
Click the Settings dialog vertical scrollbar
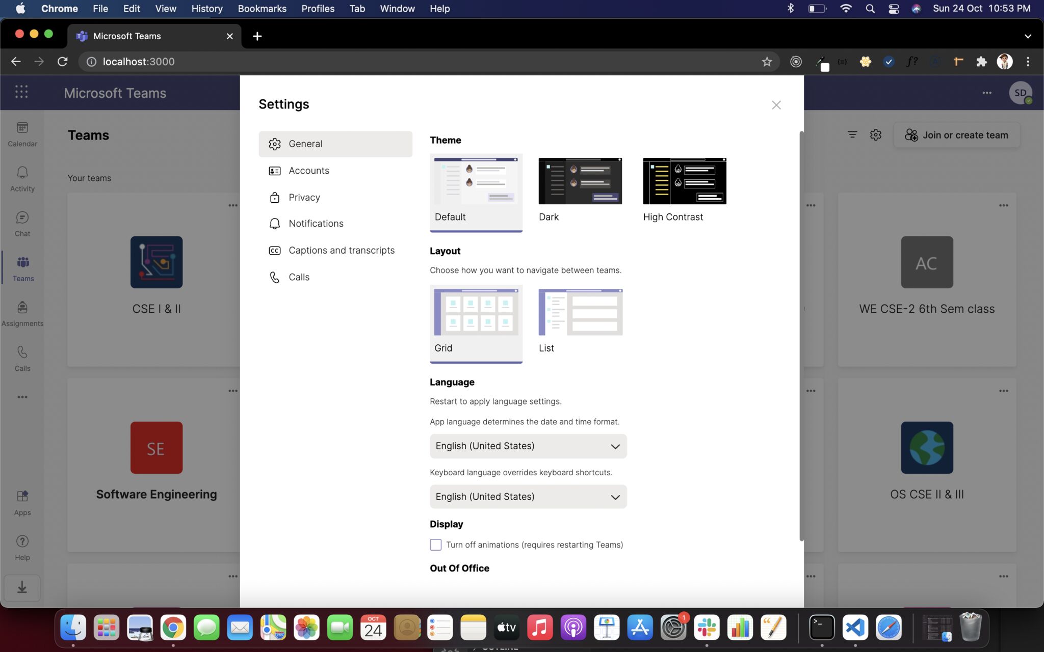click(801, 336)
